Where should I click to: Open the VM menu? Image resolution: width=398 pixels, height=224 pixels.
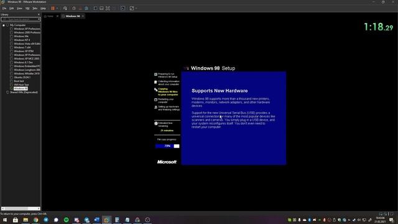pyautogui.click(x=27, y=8)
